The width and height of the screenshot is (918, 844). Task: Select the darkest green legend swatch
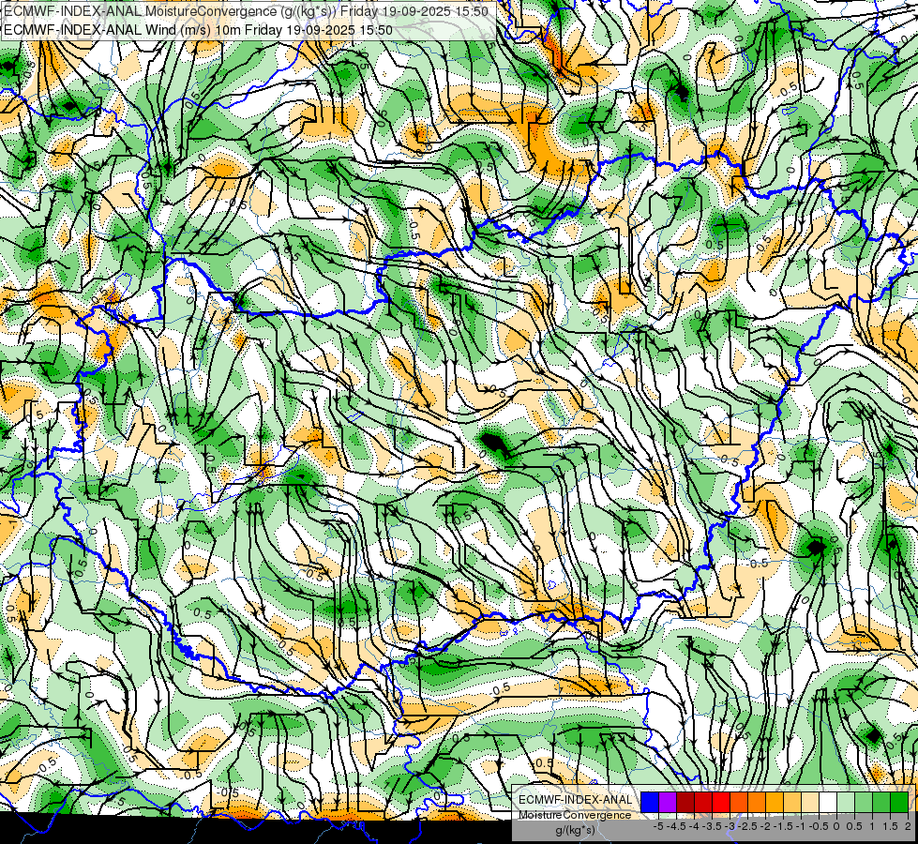(898, 802)
